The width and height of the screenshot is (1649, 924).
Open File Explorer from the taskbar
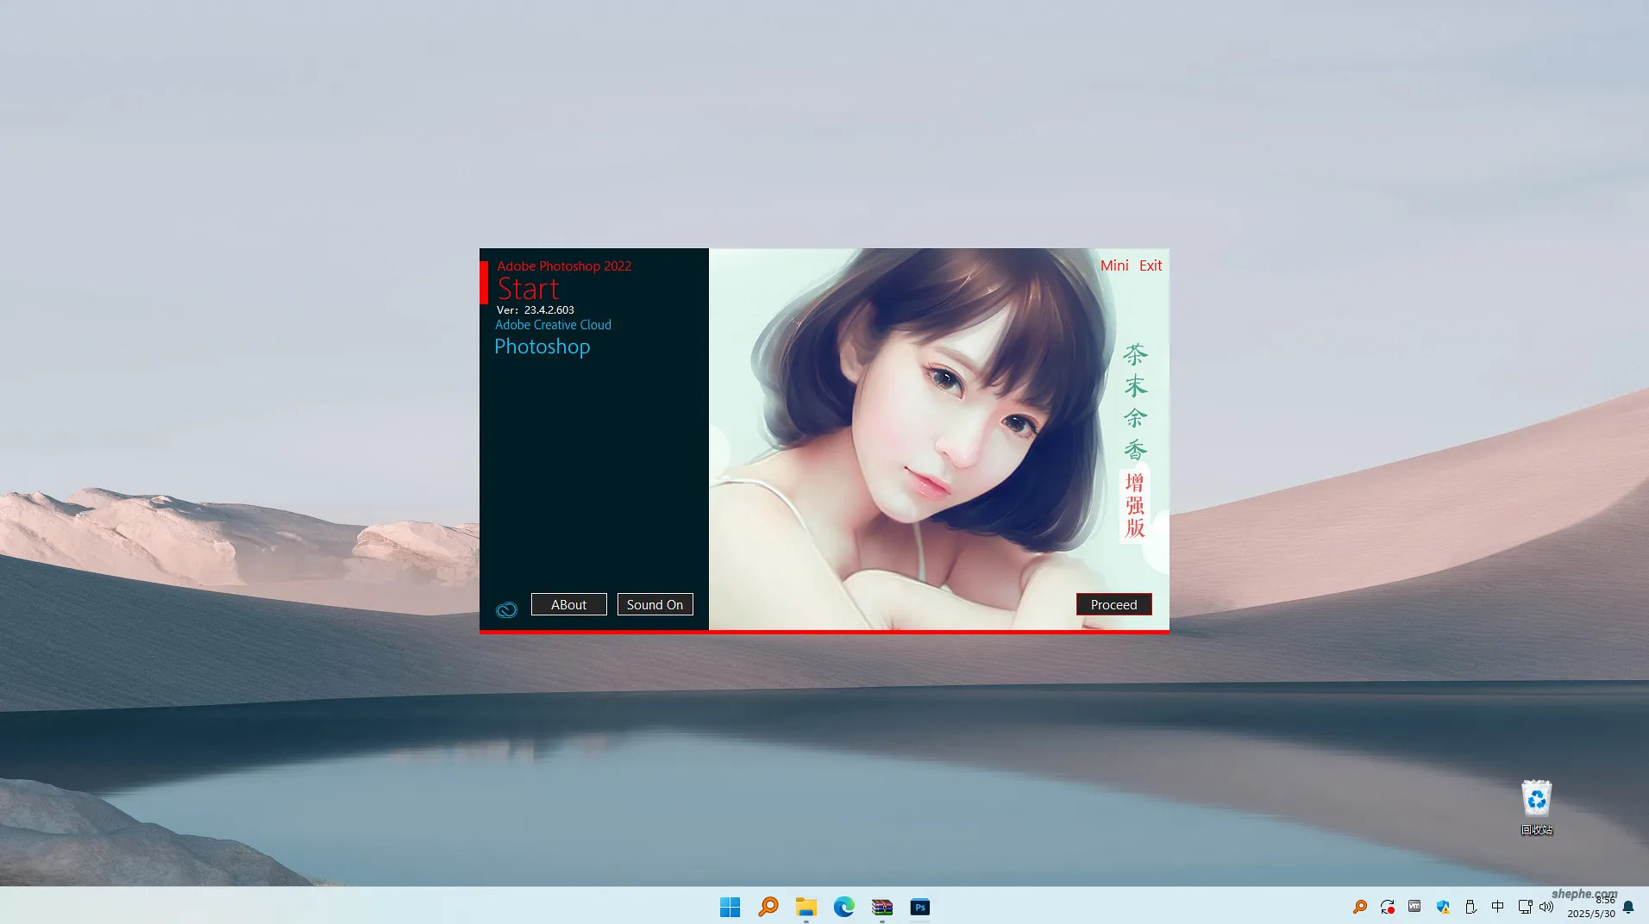(x=806, y=907)
